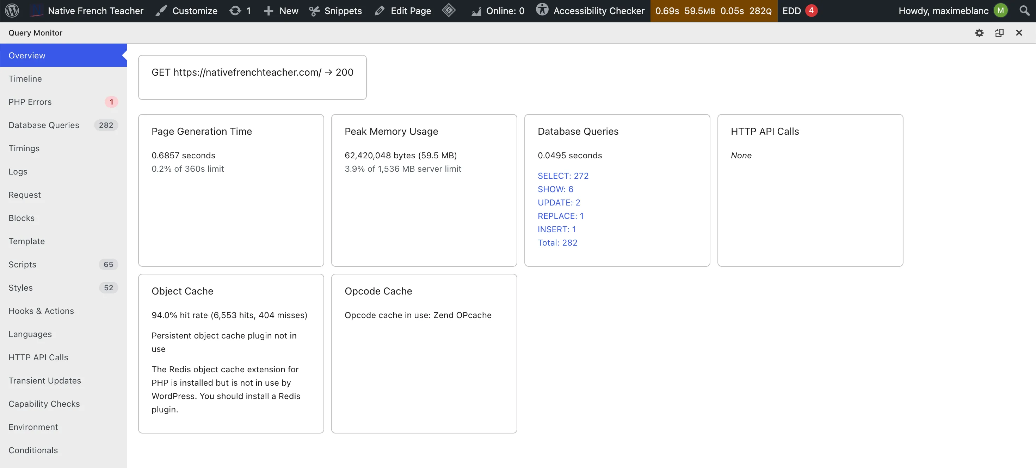Image resolution: width=1036 pixels, height=468 pixels.
Task: Select the Overview tab
Action: [63, 56]
